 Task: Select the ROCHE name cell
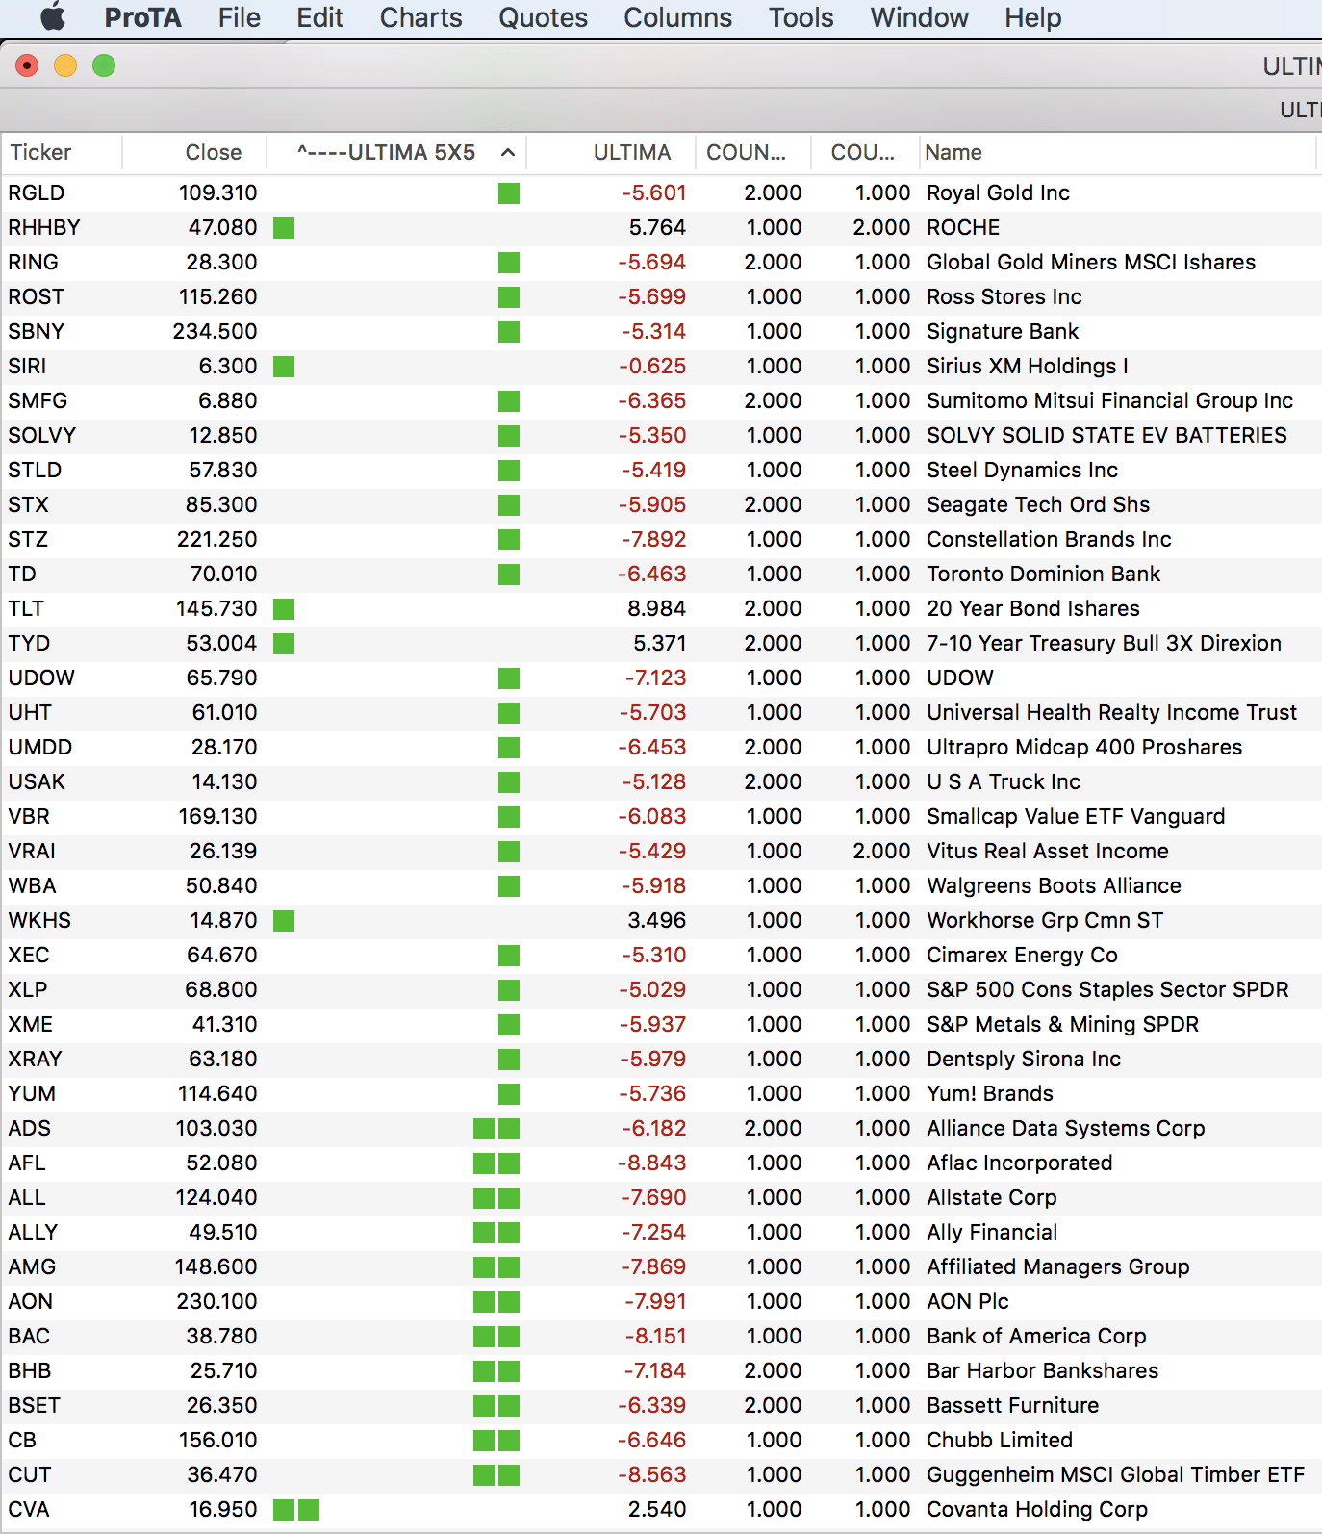(x=963, y=227)
